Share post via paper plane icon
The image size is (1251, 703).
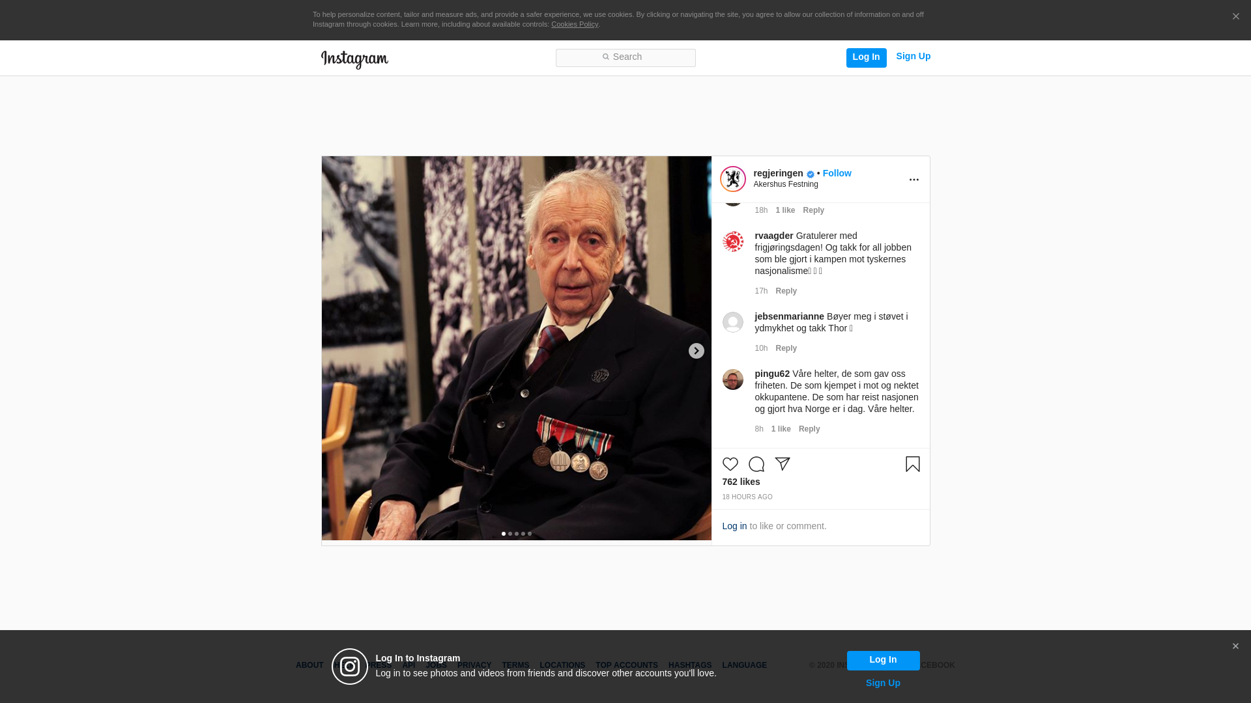[782, 464]
